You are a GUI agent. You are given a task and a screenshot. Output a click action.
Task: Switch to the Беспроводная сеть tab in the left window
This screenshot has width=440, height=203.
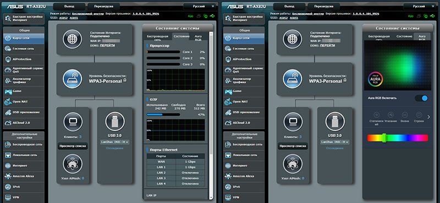click(158, 37)
